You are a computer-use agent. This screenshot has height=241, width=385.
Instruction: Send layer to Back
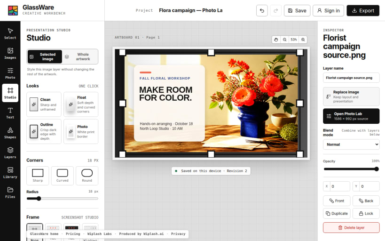(366, 201)
